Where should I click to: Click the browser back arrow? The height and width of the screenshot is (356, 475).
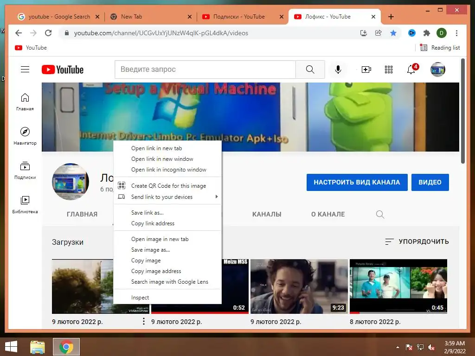coord(19,33)
